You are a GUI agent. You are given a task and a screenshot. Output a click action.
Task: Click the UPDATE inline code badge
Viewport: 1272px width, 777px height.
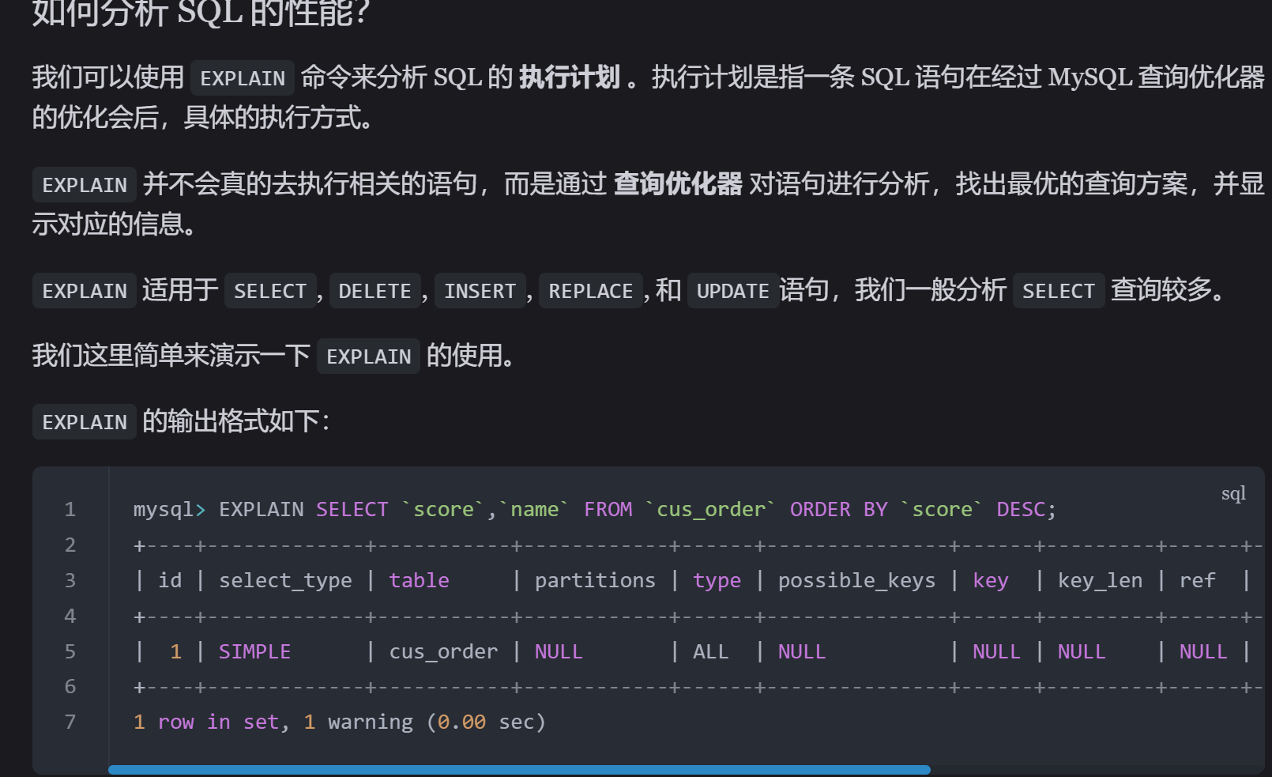[x=733, y=291]
